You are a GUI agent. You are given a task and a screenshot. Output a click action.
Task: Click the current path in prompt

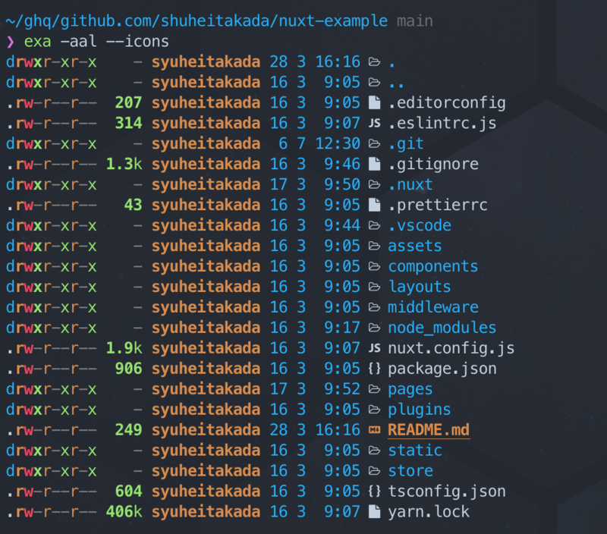pos(197,21)
